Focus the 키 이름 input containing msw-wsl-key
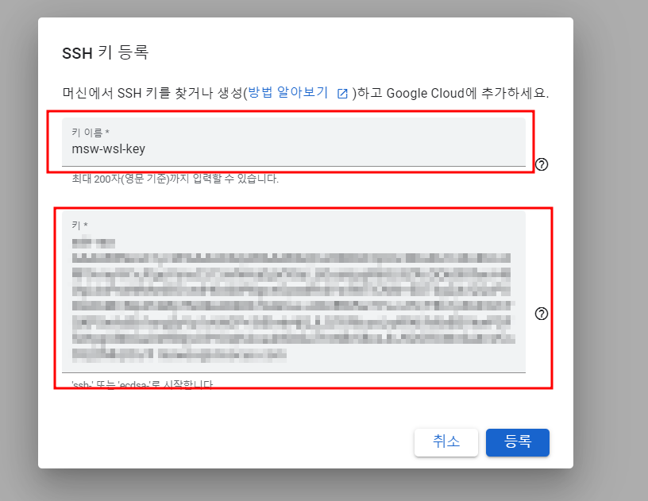Viewport: 648px width, 501px height. click(x=293, y=142)
